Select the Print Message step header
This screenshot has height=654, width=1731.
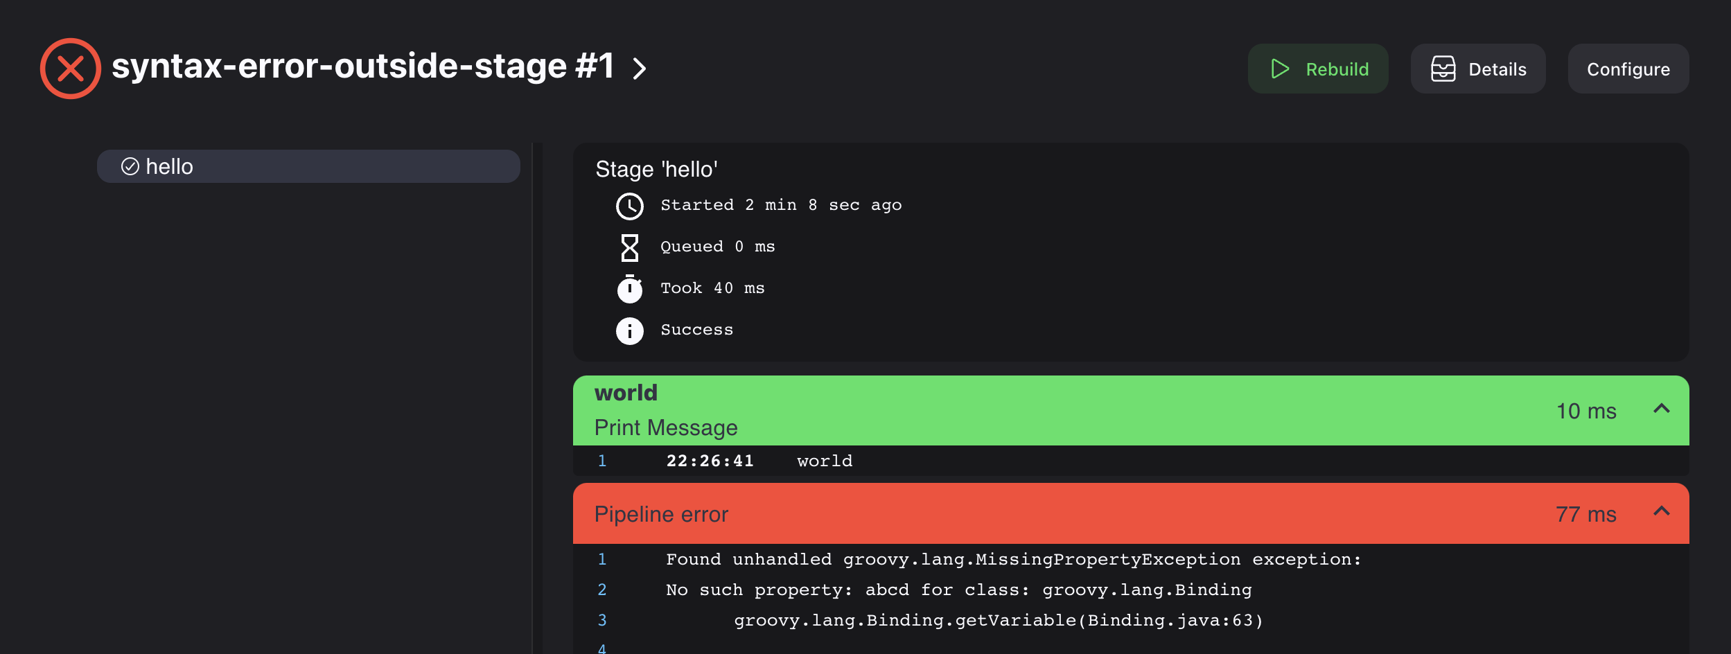click(x=666, y=427)
